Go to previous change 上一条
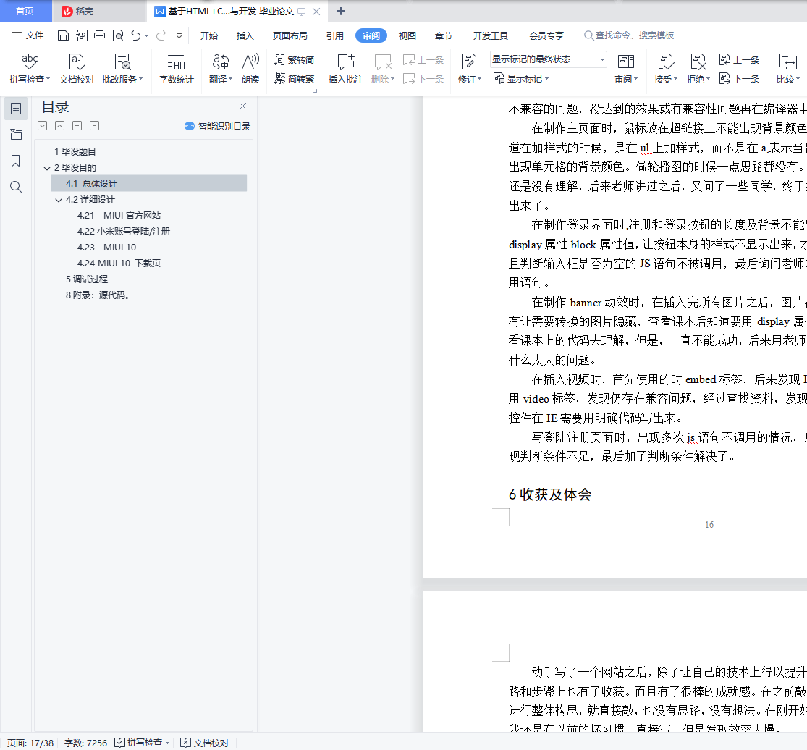 [739, 59]
